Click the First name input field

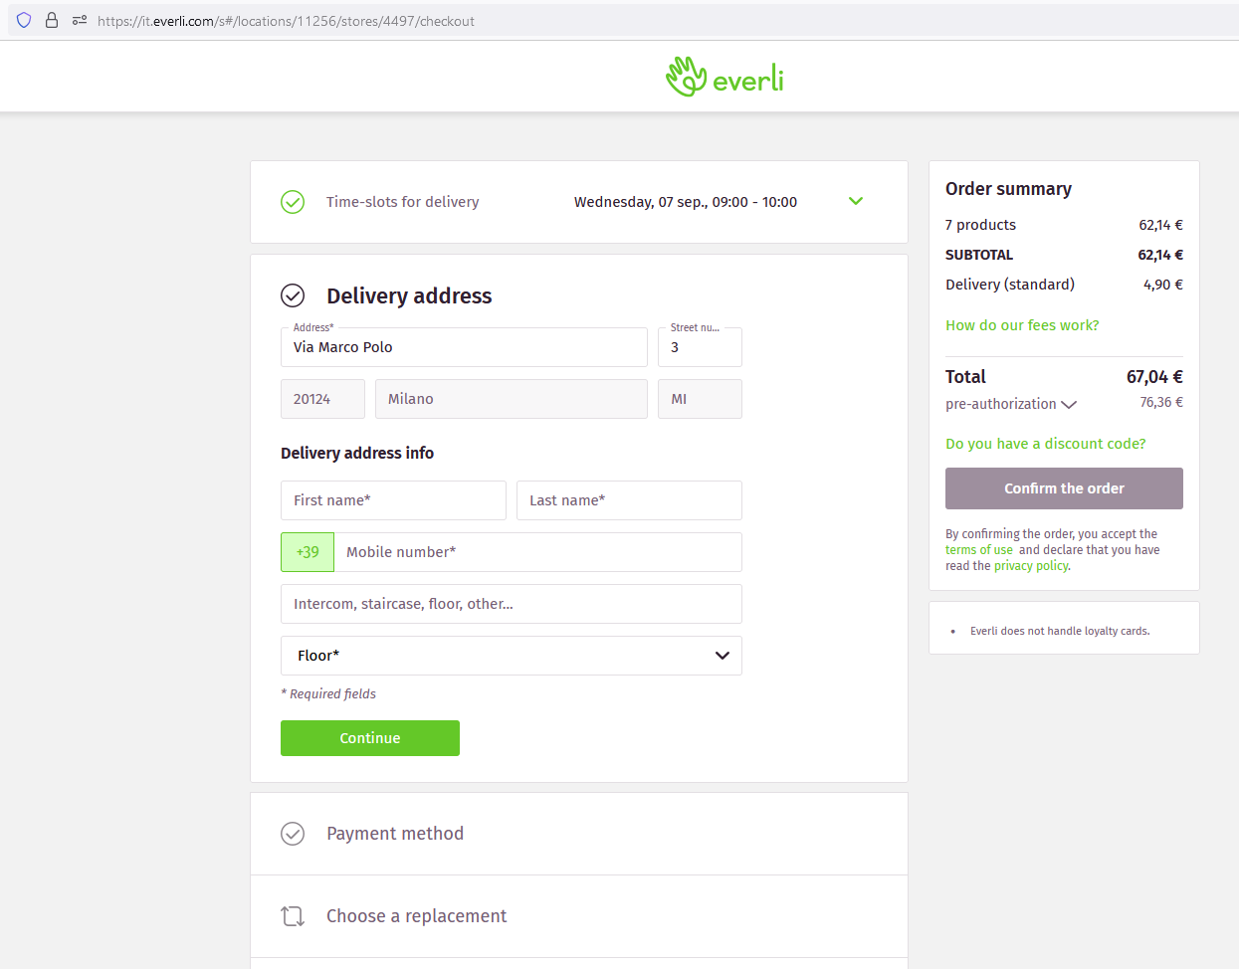click(x=393, y=500)
